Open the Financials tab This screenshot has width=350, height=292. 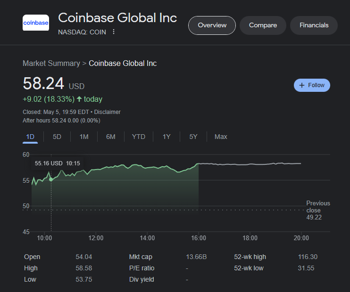(314, 25)
